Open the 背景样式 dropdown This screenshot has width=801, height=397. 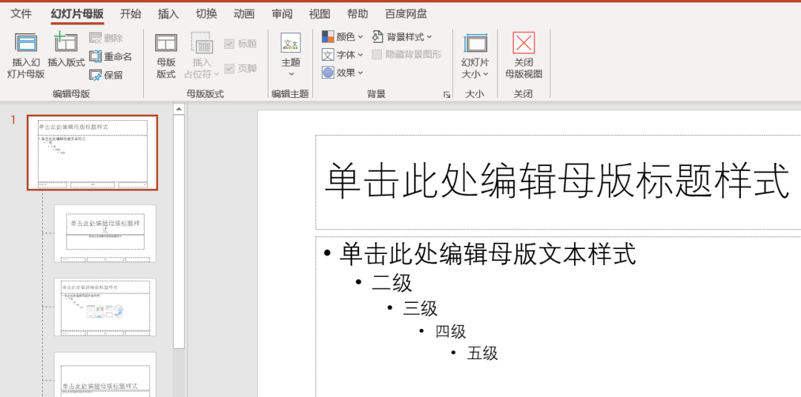click(x=378, y=36)
